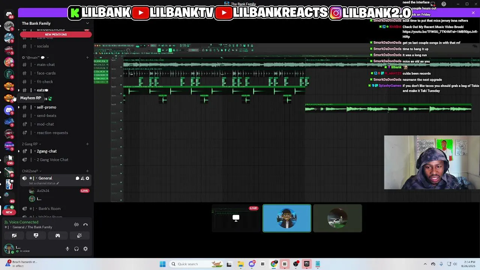The width and height of the screenshot is (480, 270).
Task: Collapse the ChillZone category
Action: [x=31, y=171]
